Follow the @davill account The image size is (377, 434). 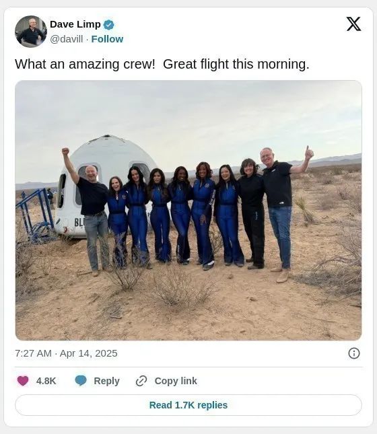click(107, 39)
